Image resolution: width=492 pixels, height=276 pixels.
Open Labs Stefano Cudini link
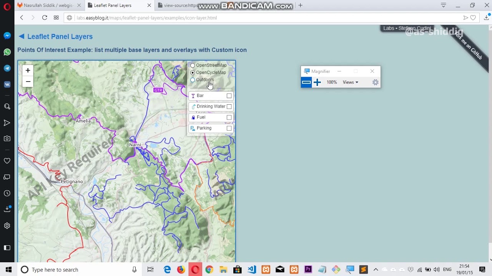(x=407, y=28)
